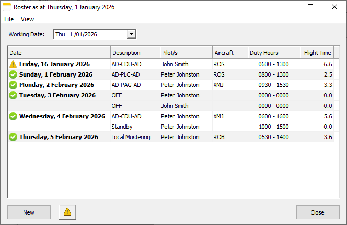Click the New button
Viewport: 347px width, 225px height.
click(x=29, y=213)
